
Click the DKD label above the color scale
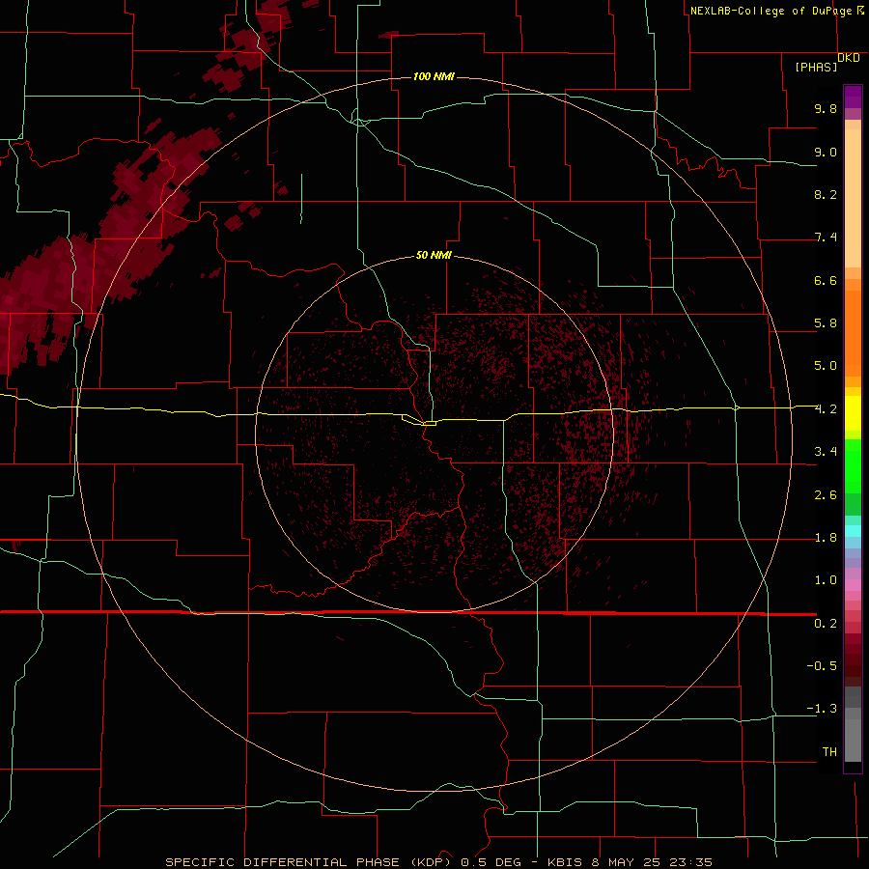pos(849,58)
